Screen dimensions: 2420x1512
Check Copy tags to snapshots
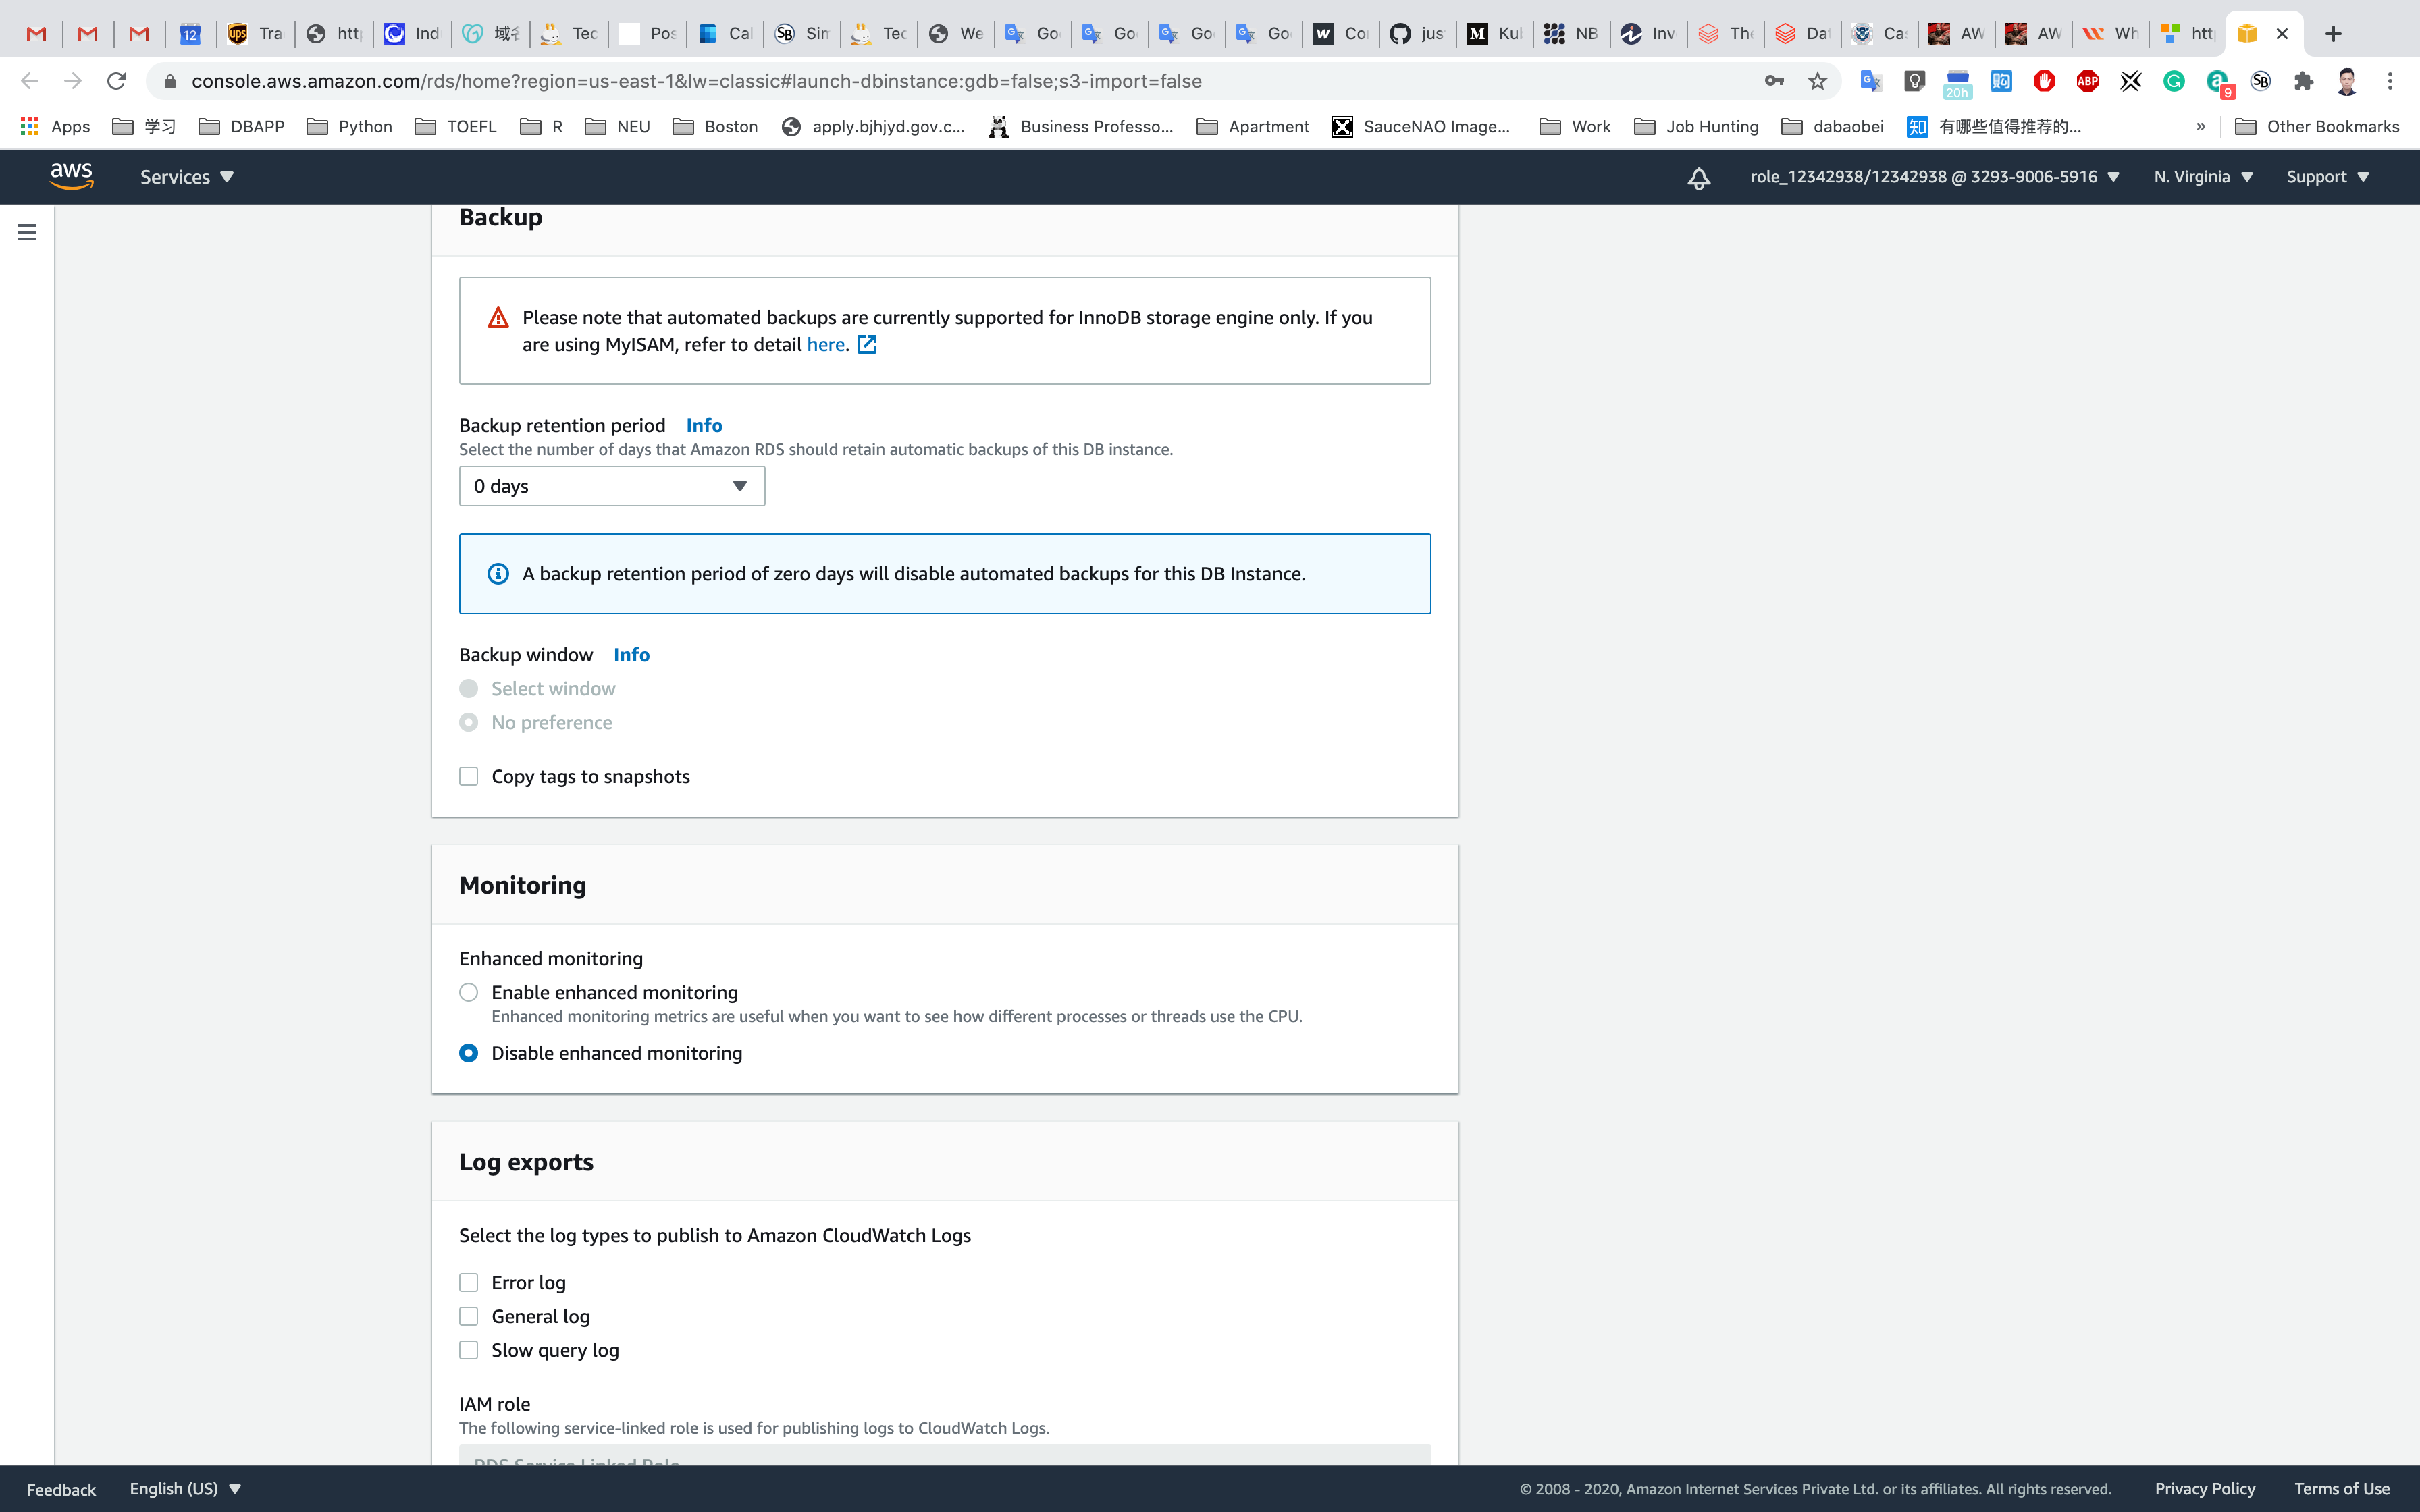(x=468, y=777)
